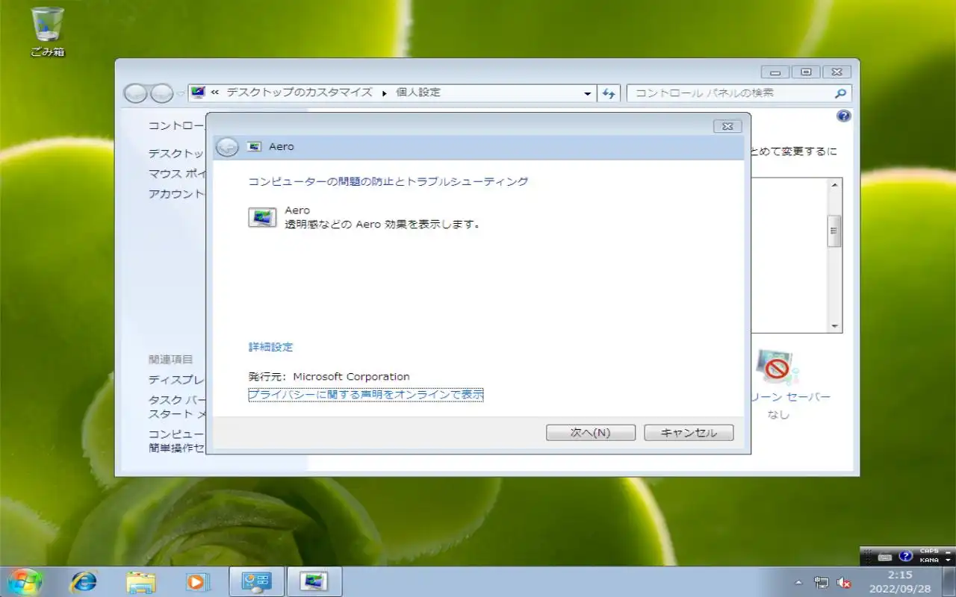This screenshot has height=597, width=956.
Task: Launch Internet Explorer from the taskbar
Action: 84,581
